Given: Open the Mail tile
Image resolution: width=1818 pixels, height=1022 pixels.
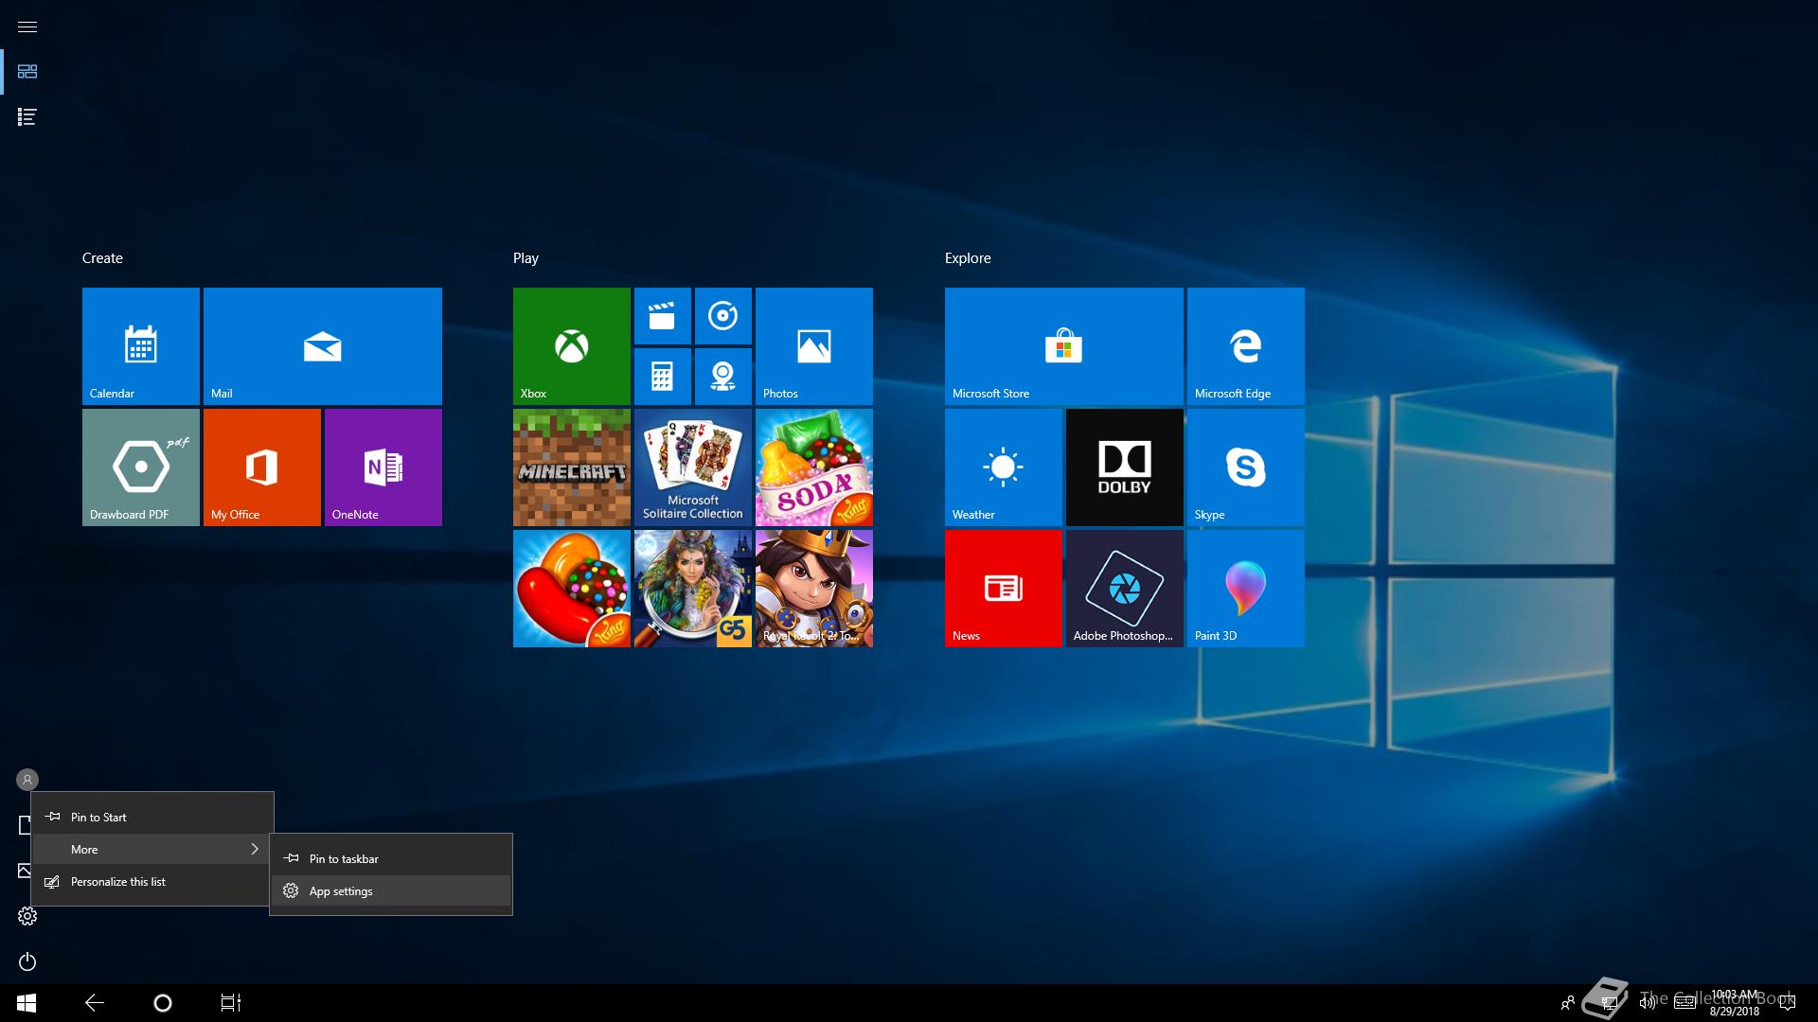Looking at the screenshot, I should point(323,346).
